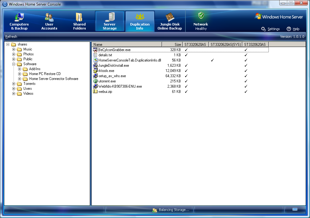Viewport: 310px width, 218px height.
Task: Click the Balancing Storage status icon
Action: click(155, 210)
